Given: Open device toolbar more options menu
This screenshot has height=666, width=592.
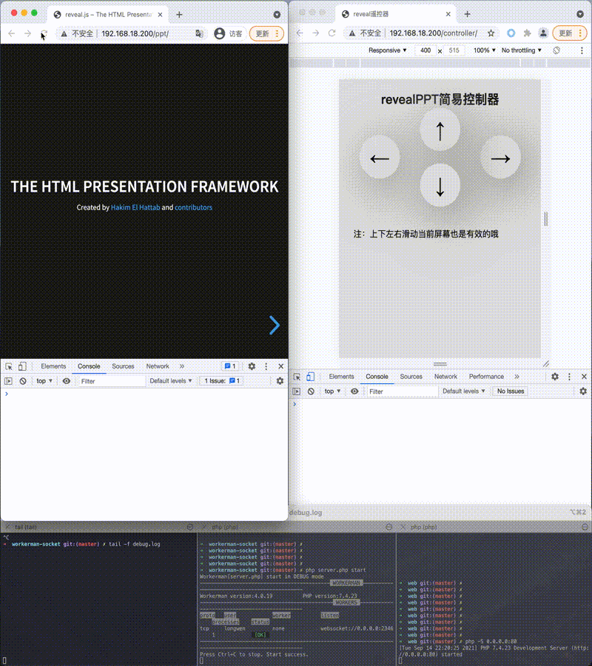Looking at the screenshot, I should (582, 50).
